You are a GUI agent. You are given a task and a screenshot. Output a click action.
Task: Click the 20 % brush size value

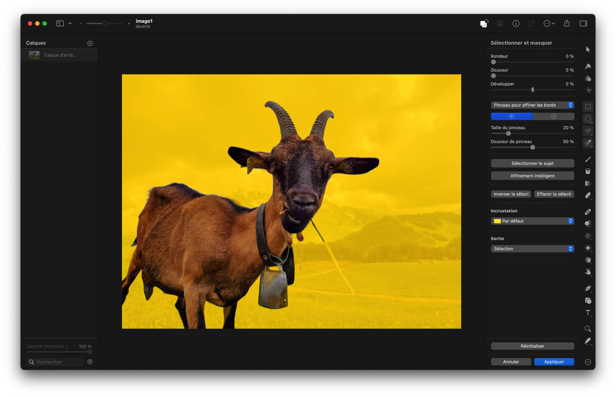[x=568, y=128]
